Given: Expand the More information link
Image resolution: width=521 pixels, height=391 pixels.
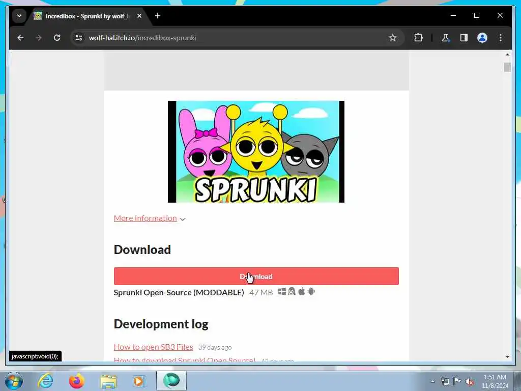Looking at the screenshot, I should [x=145, y=218].
